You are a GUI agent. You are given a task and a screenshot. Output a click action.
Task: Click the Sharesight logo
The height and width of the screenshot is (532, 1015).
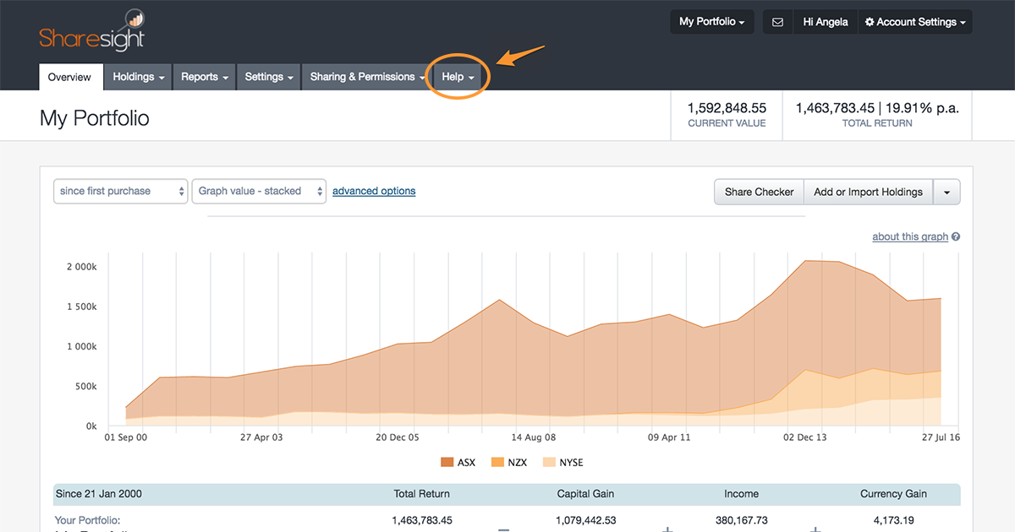coord(91,30)
